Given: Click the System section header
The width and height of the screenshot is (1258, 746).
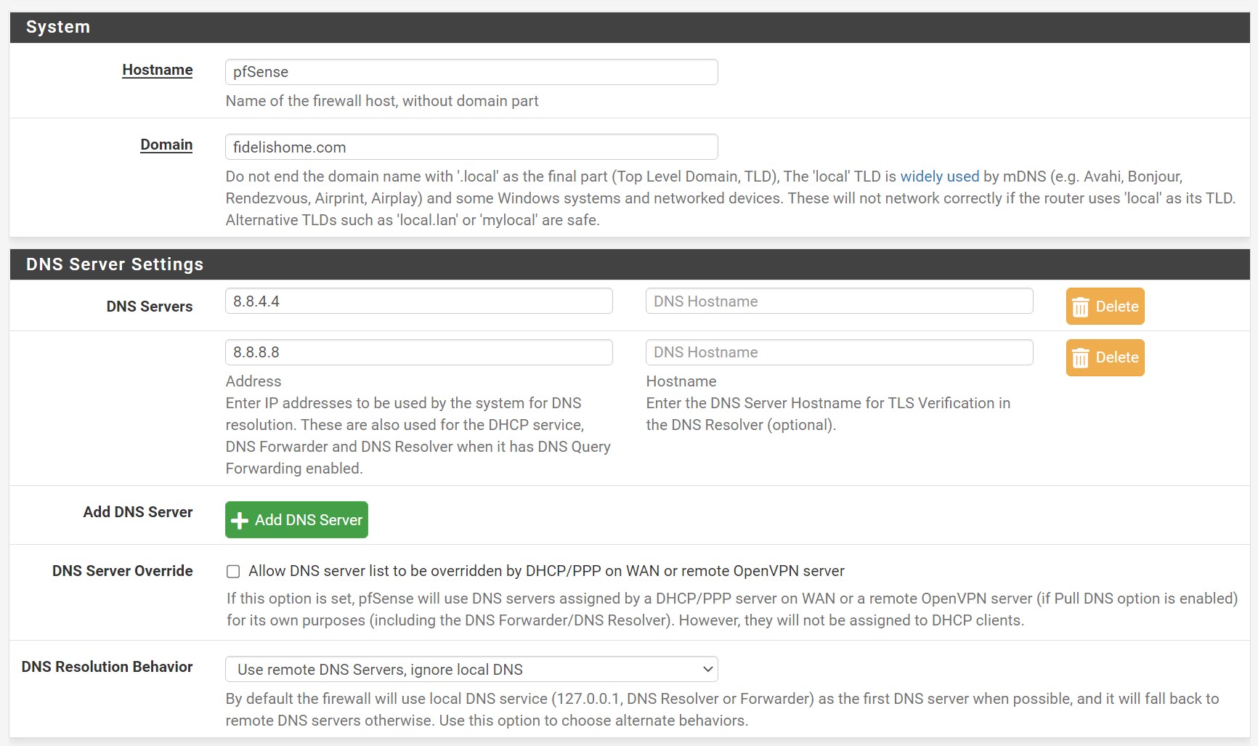Looking at the screenshot, I should coord(630,27).
